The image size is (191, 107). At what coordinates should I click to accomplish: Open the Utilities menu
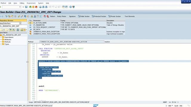coord(22,3)
